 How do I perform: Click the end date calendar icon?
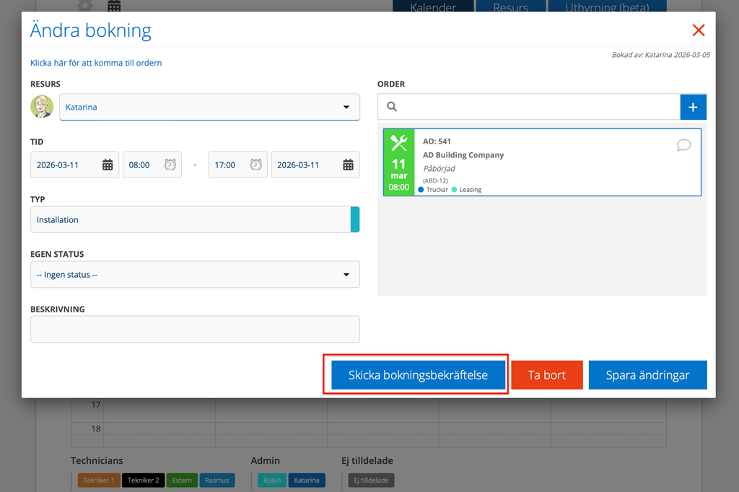[x=348, y=165]
